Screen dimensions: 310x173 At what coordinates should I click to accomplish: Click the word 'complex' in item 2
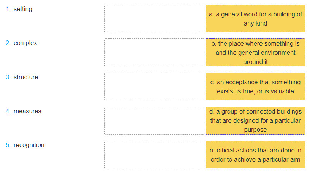click(x=25, y=43)
